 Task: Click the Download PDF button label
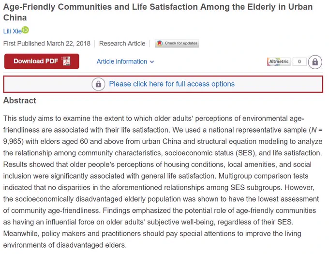tap(36, 61)
